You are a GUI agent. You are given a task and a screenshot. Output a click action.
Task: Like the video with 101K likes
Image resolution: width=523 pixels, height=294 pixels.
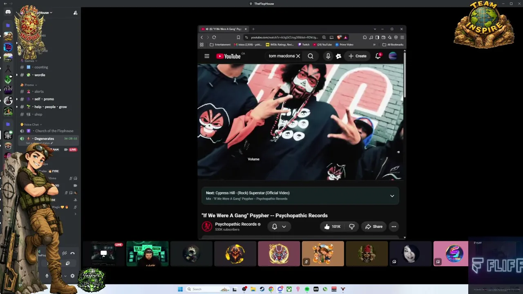click(332, 227)
